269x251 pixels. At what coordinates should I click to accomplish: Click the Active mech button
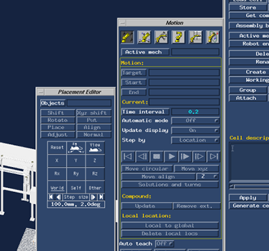145,52
